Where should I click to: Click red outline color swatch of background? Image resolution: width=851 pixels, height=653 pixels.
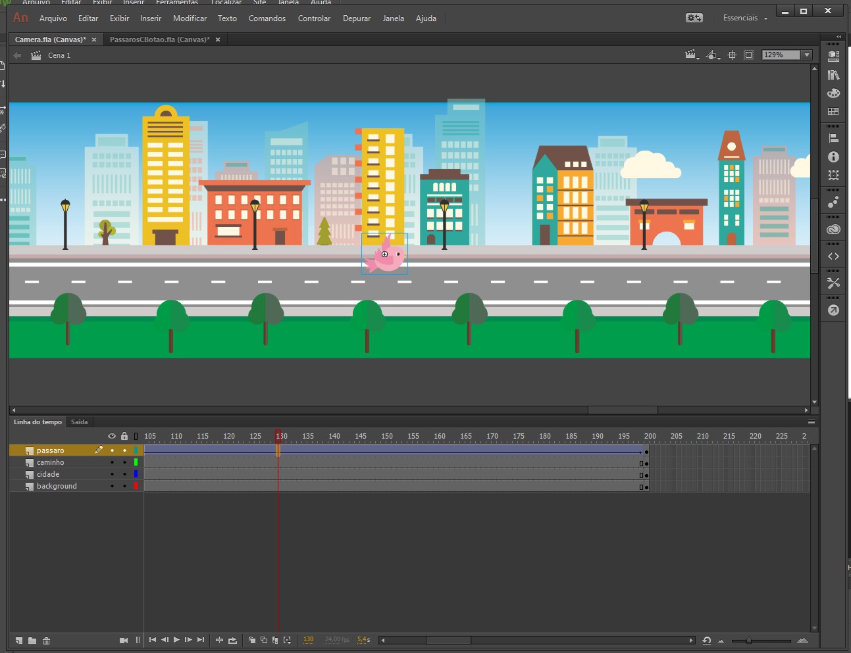pyautogui.click(x=136, y=486)
